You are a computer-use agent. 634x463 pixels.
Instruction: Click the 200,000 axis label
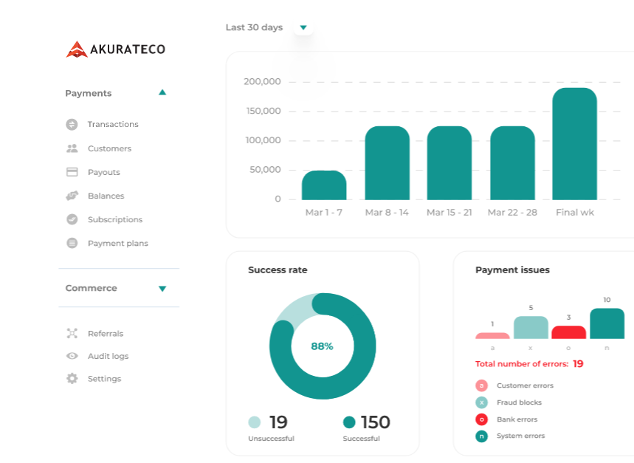tap(262, 82)
